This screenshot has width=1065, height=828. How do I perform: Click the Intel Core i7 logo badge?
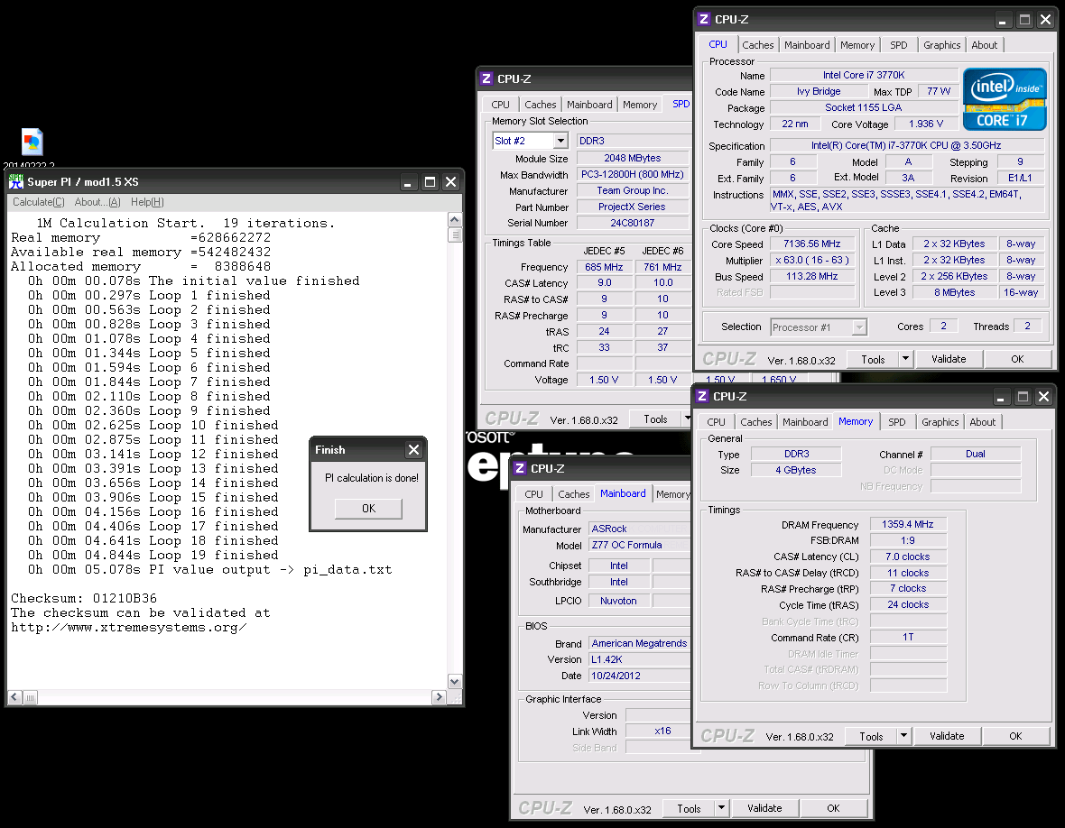1005,99
